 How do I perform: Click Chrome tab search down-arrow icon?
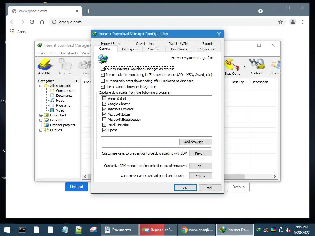260,11
